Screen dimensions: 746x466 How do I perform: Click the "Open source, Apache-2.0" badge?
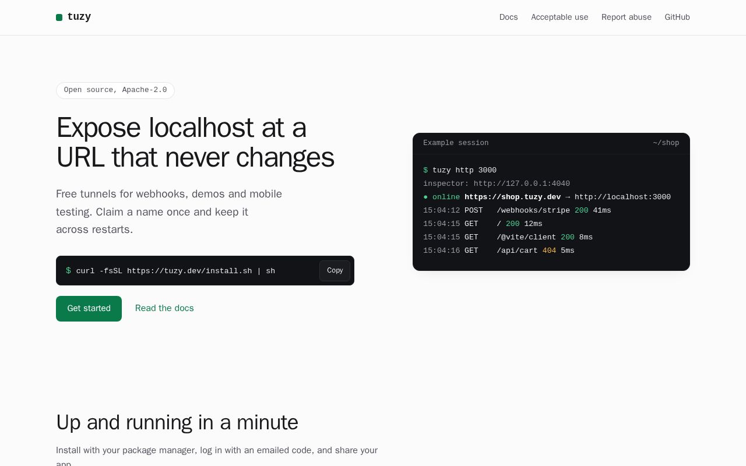(115, 90)
